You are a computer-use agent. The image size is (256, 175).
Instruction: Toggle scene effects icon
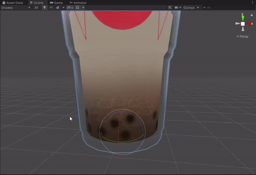pos(58,8)
